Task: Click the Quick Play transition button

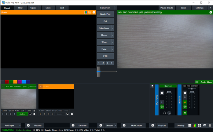Action: 105,14
